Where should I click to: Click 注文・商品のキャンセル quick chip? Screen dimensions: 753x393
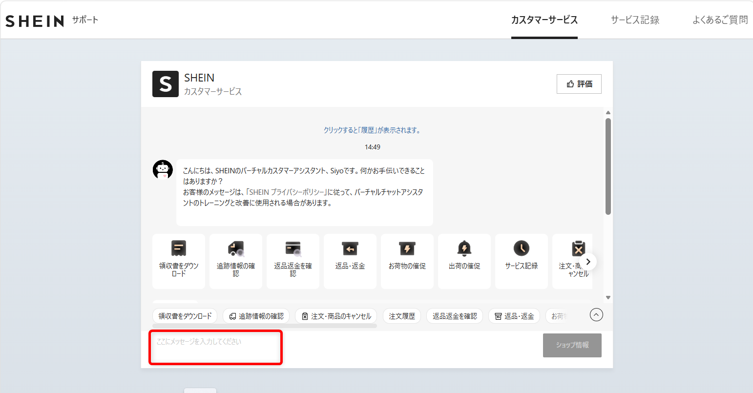point(336,316)
